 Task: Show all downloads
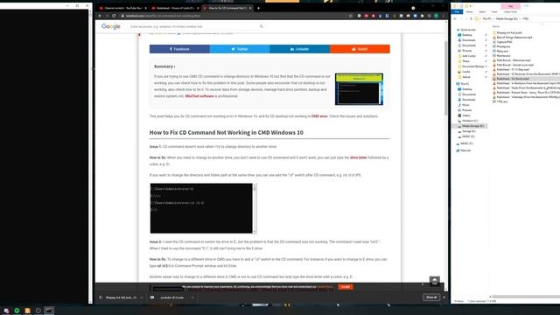(431, 297)
